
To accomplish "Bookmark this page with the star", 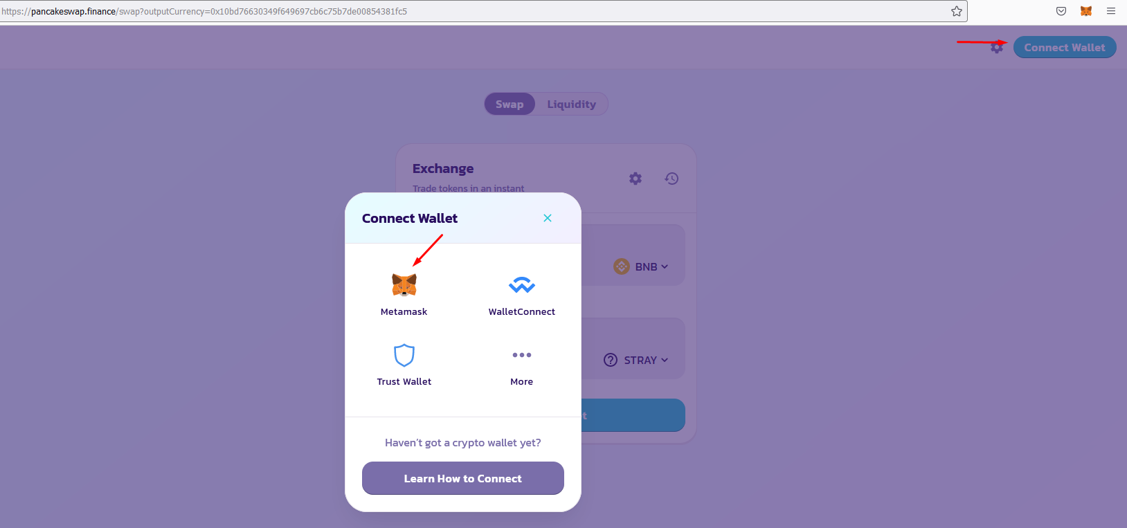I will tap(957, 11).
